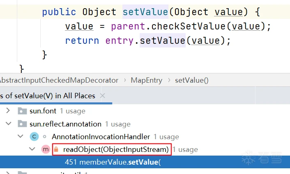Click the sun.reflect.annotation package folder icon
This screenshot has height=174, width=290.
(22, 124)
